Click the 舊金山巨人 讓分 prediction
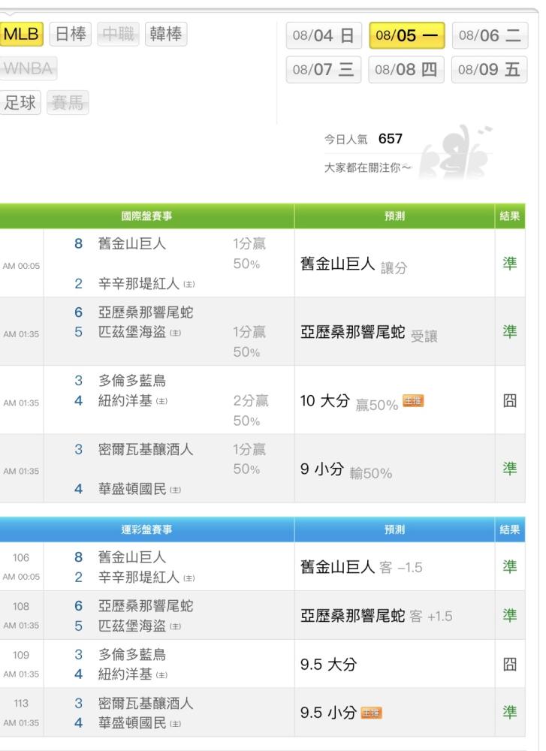This screenshot has width=546, height=751. (x=354, y=264)
